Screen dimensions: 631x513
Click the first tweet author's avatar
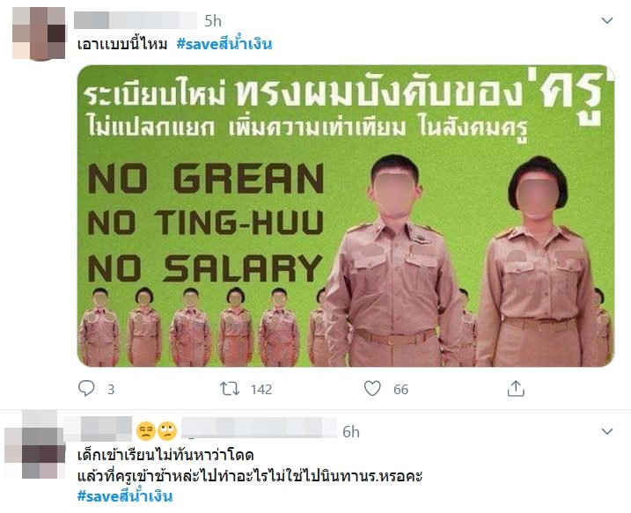(39, 33)
